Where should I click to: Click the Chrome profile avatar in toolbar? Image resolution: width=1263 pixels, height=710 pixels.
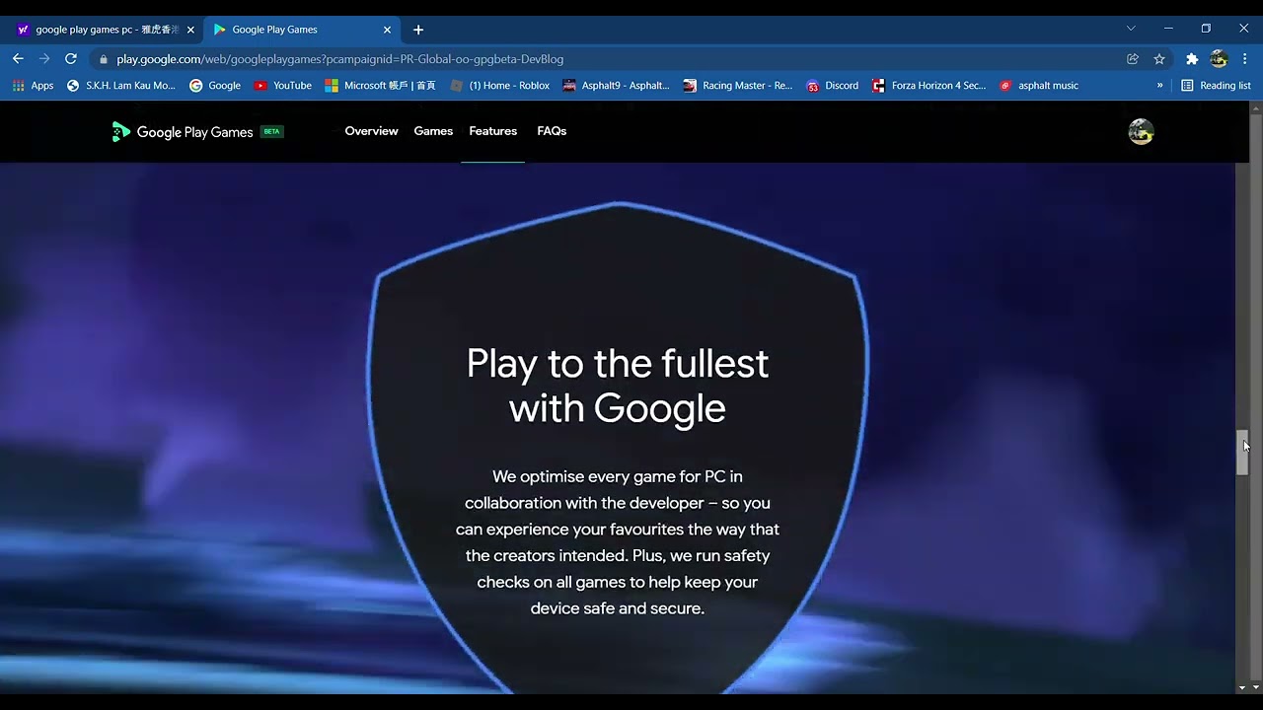1219,59
